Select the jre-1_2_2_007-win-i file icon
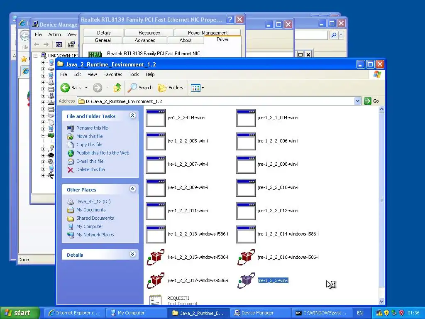 click(156, 164)
